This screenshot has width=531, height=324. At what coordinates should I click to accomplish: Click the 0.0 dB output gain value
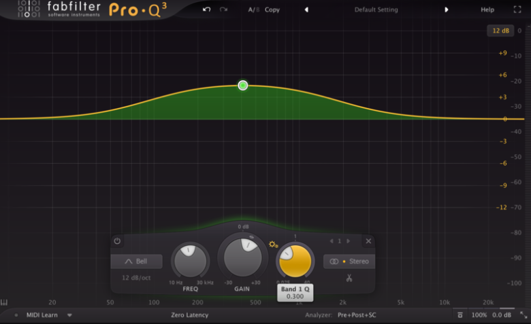coord(502,315)
